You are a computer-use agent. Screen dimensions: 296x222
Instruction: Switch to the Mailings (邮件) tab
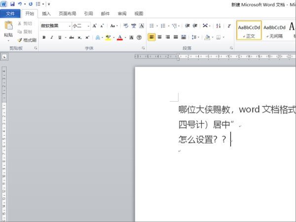[x=105, y=14]
